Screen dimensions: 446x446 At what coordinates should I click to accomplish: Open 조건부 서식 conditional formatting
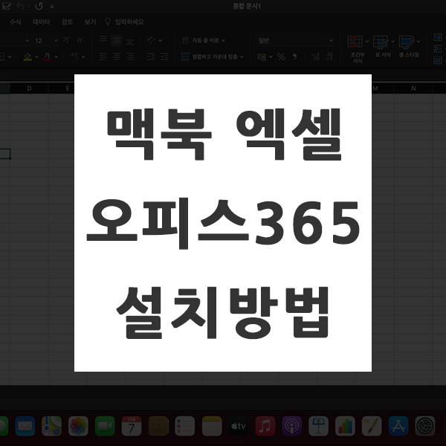358,49
